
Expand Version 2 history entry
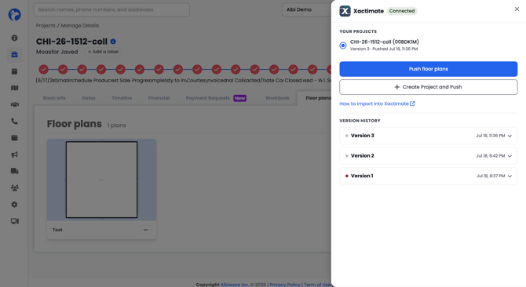[x=429, y=156]
